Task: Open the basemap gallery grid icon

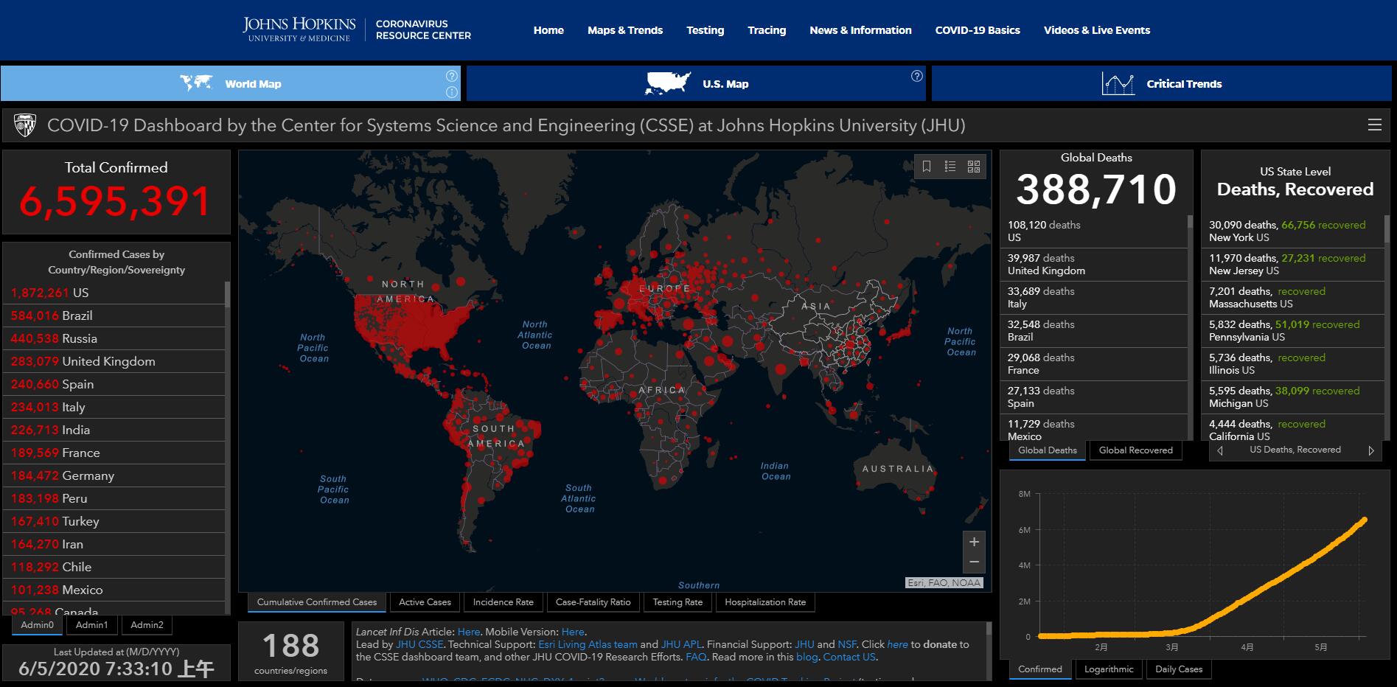Action: 974,167
